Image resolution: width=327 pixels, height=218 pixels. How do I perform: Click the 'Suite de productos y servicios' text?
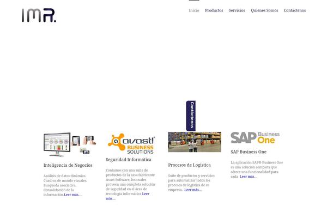click(191, 175)
